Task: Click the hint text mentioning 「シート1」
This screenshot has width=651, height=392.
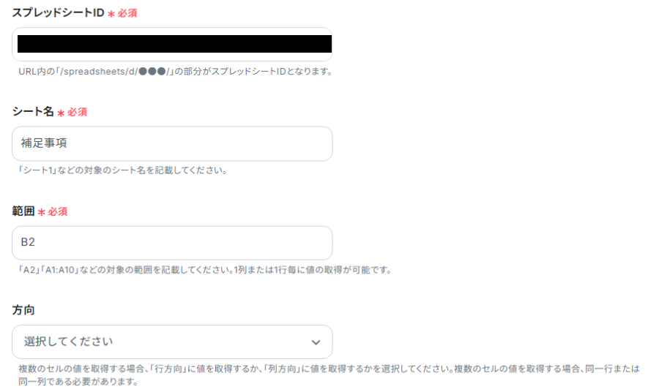Action: pyautogui.click(x=123, y=170)
